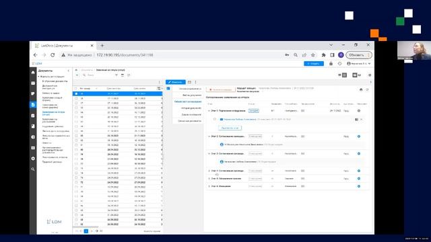Click the browser address bar URL
431x242 pixels.
[125, 55]
